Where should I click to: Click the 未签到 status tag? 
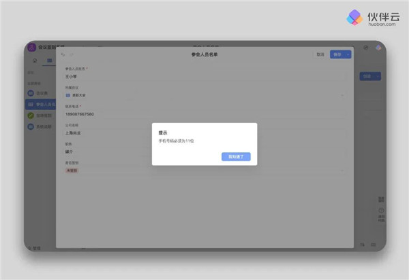71,171
